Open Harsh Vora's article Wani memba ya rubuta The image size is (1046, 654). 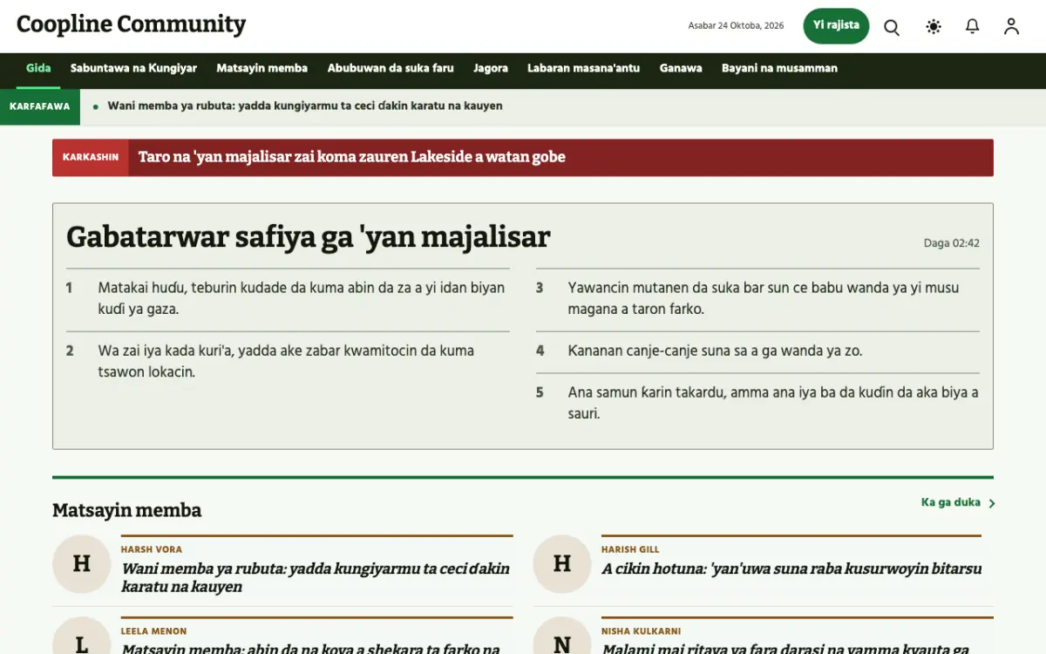[x=316, y=577]
